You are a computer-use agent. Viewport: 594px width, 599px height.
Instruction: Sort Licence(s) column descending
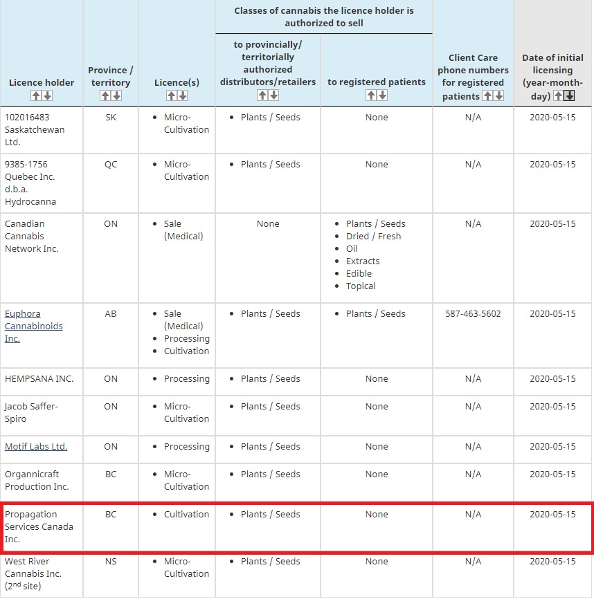pos(182,95)
